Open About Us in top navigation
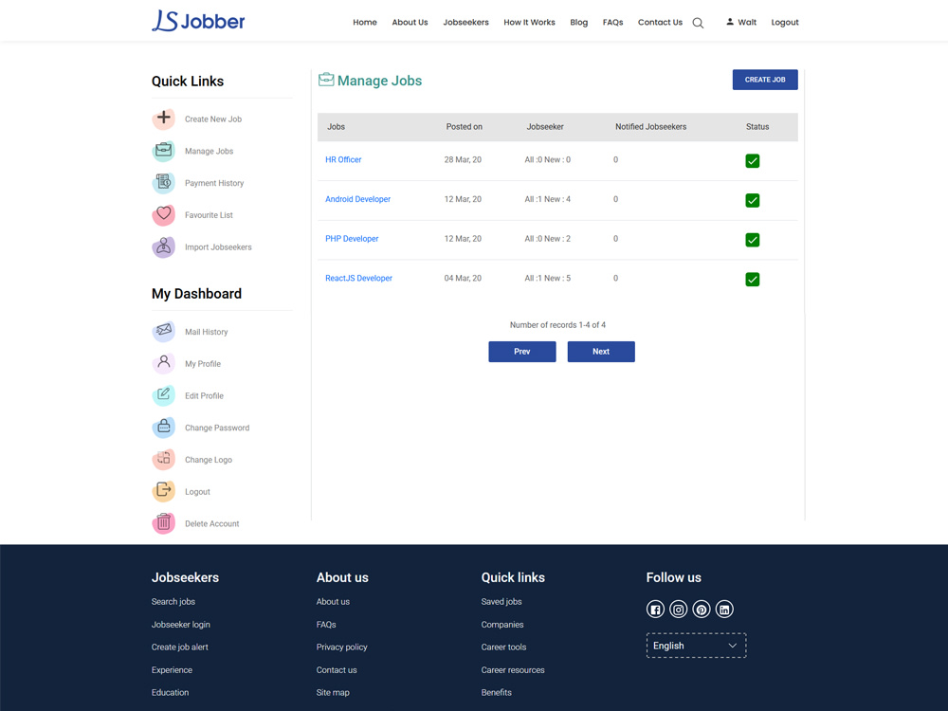 tap(410, 23)
